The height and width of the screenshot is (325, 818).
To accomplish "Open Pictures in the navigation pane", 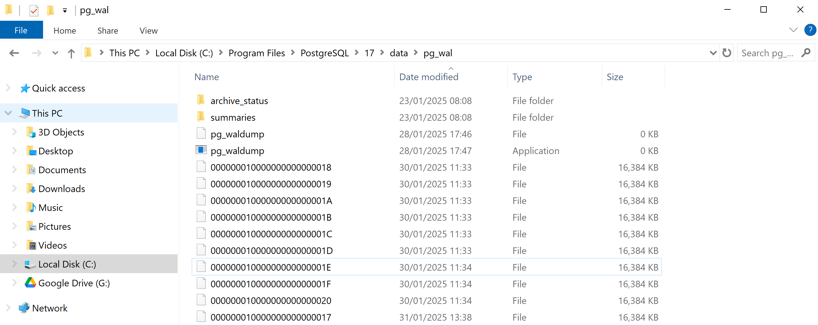I will [54, 227].
